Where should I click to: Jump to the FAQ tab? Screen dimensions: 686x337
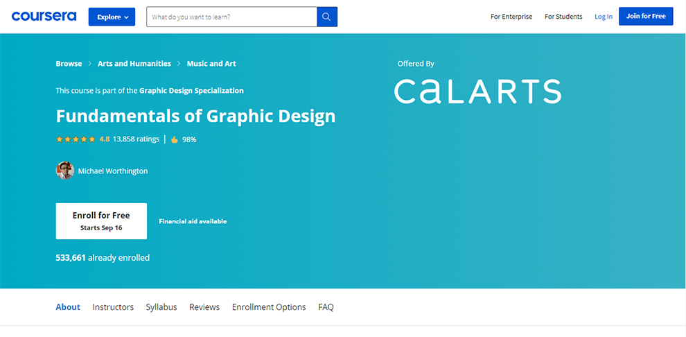tap(326, 307)
